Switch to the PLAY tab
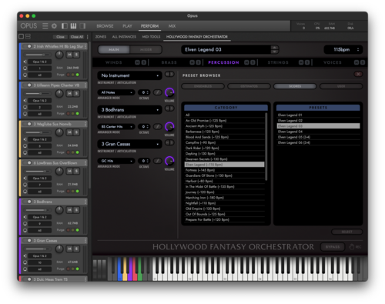Image resolution: width=385 pixels, height=304 pixels. coord(127,26)
